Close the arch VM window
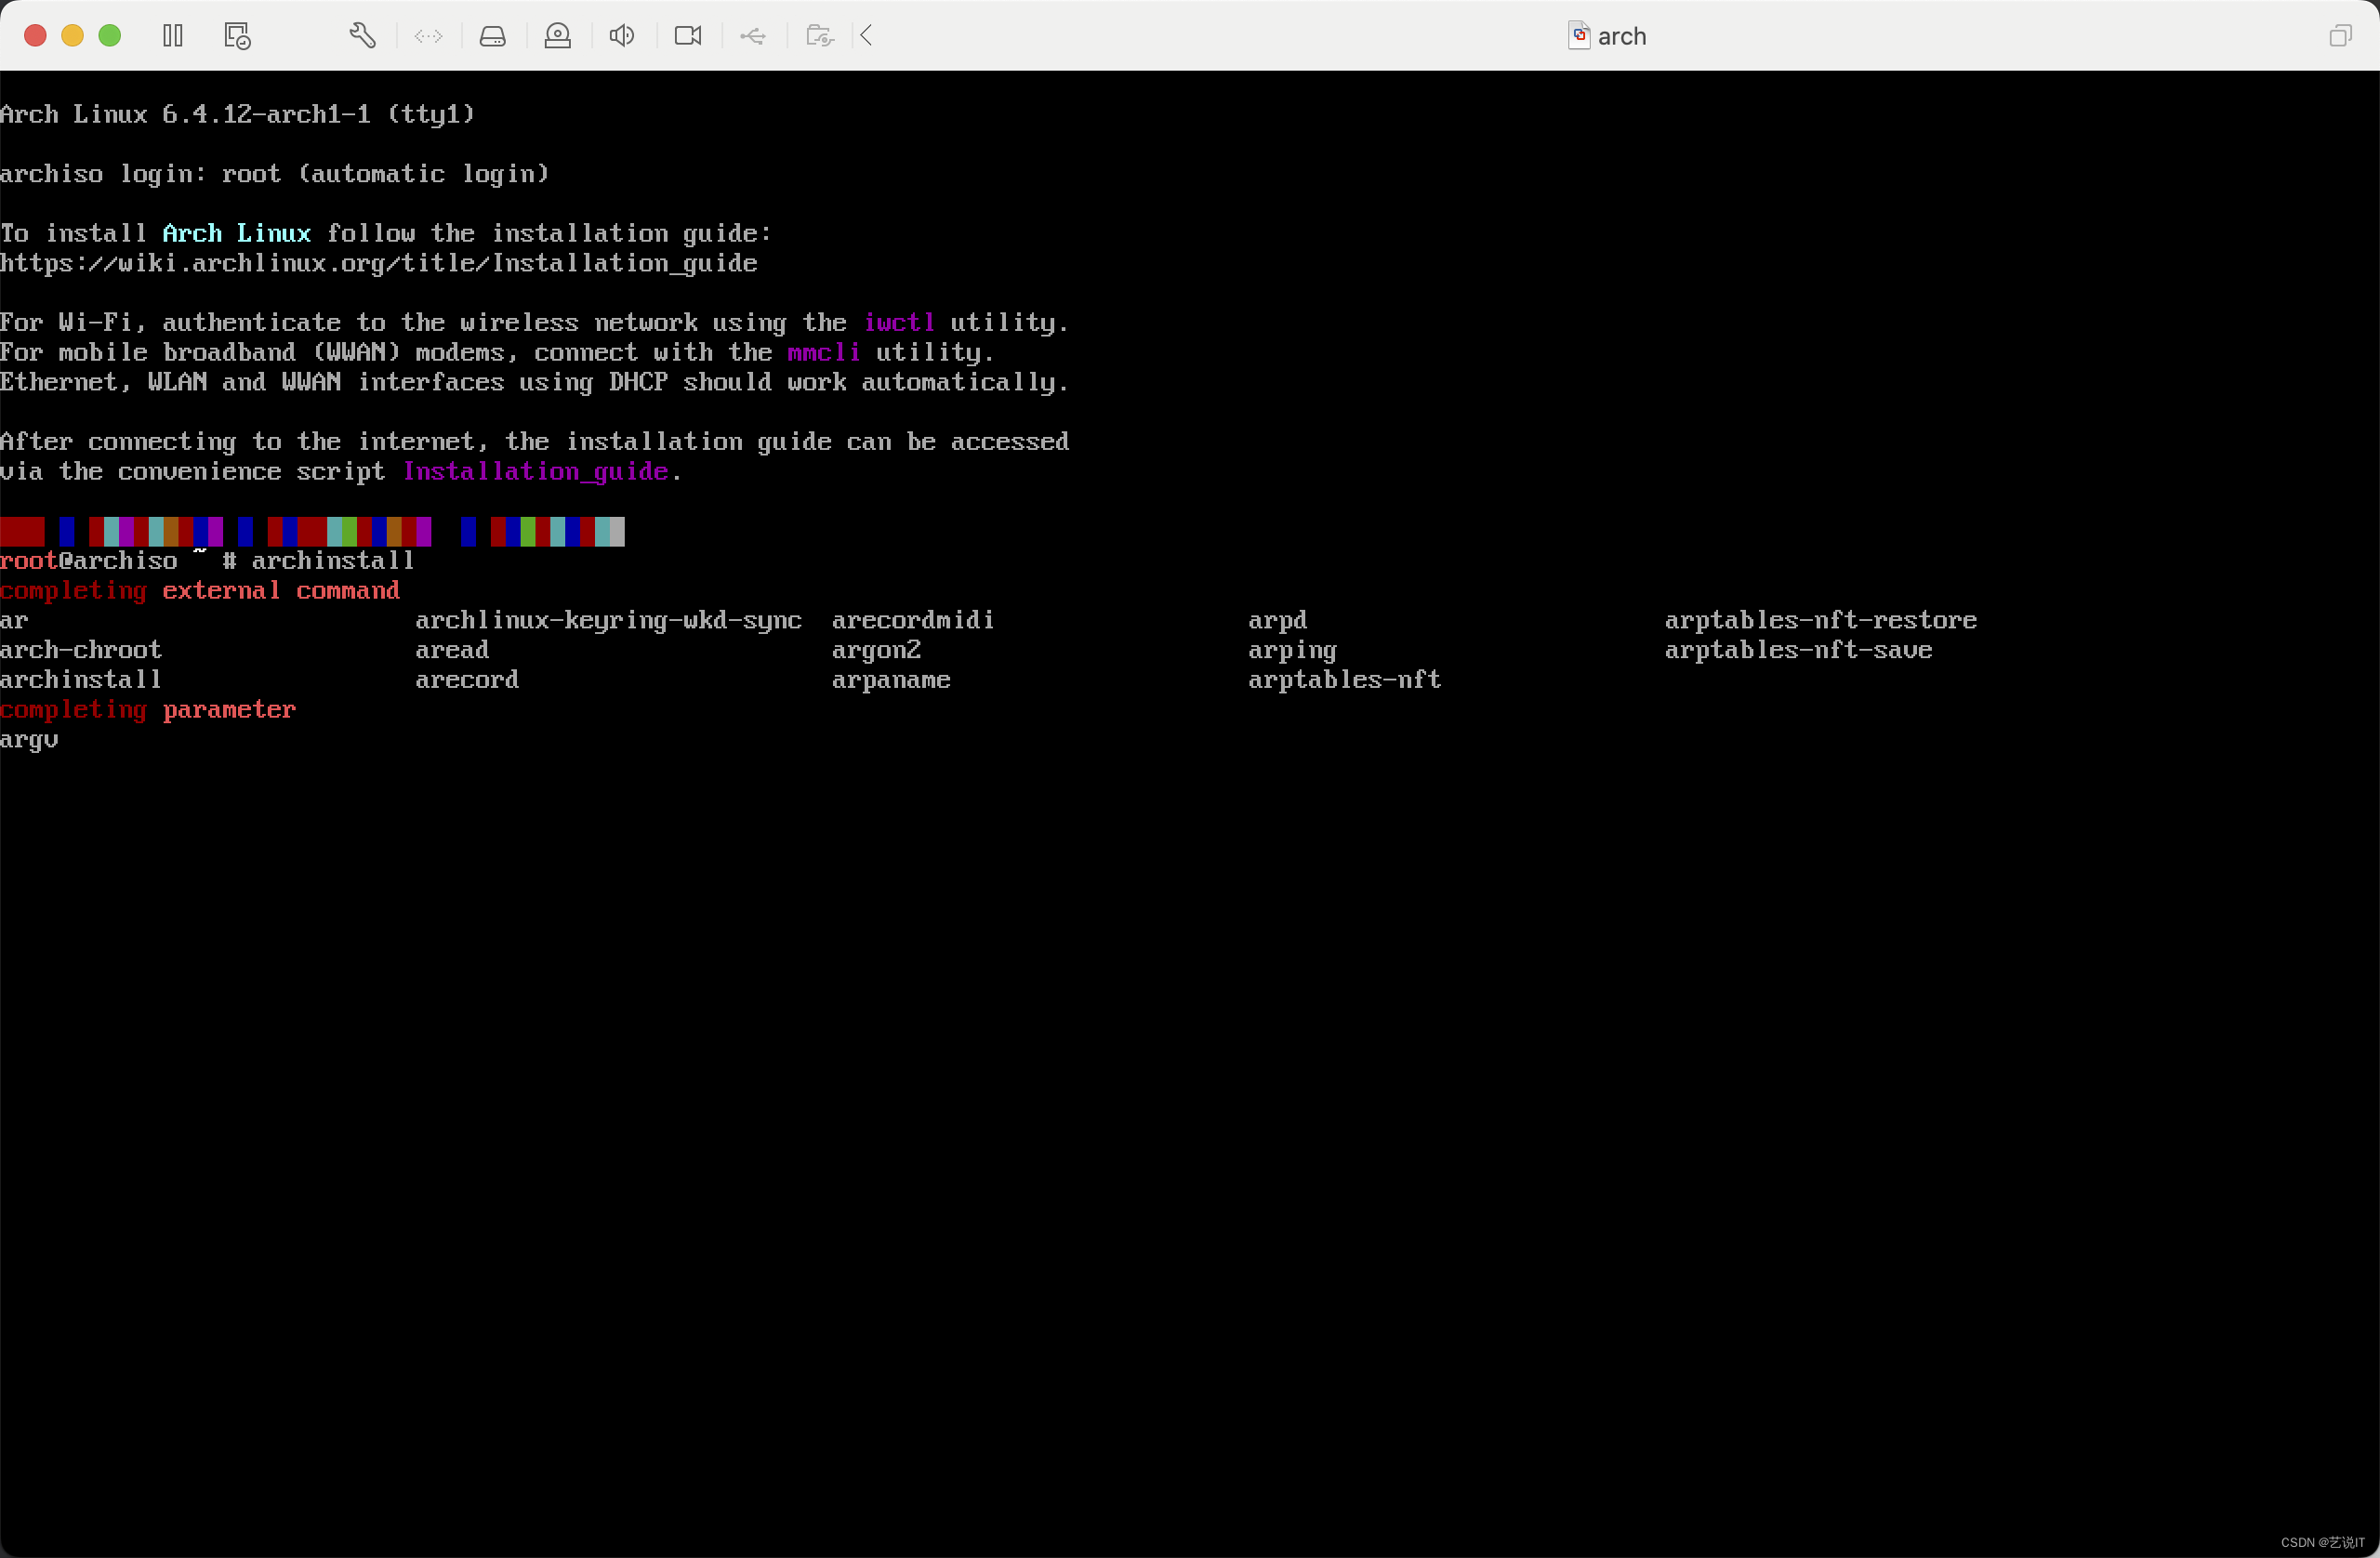 point(35,36)
